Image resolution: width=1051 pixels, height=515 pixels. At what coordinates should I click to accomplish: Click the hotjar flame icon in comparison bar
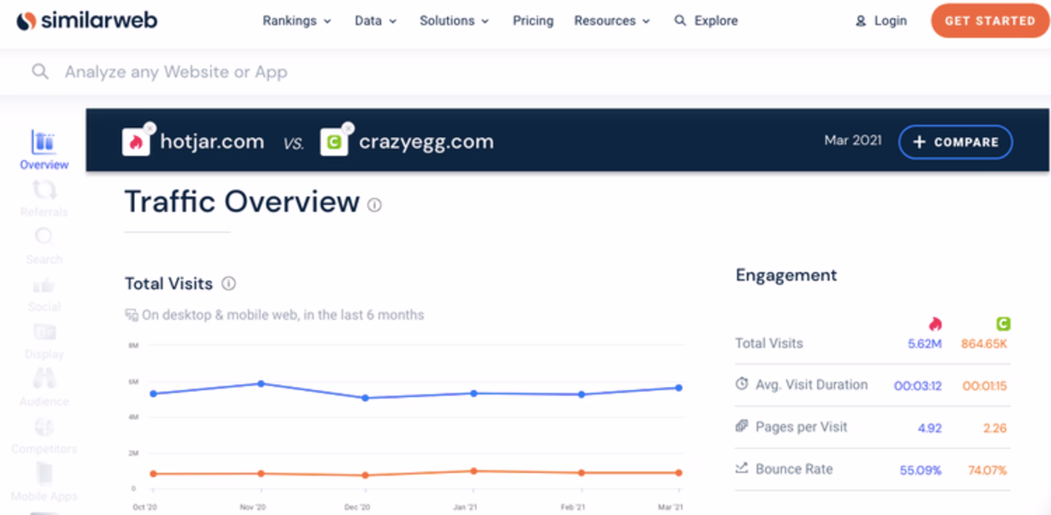[x=136, y=141]
